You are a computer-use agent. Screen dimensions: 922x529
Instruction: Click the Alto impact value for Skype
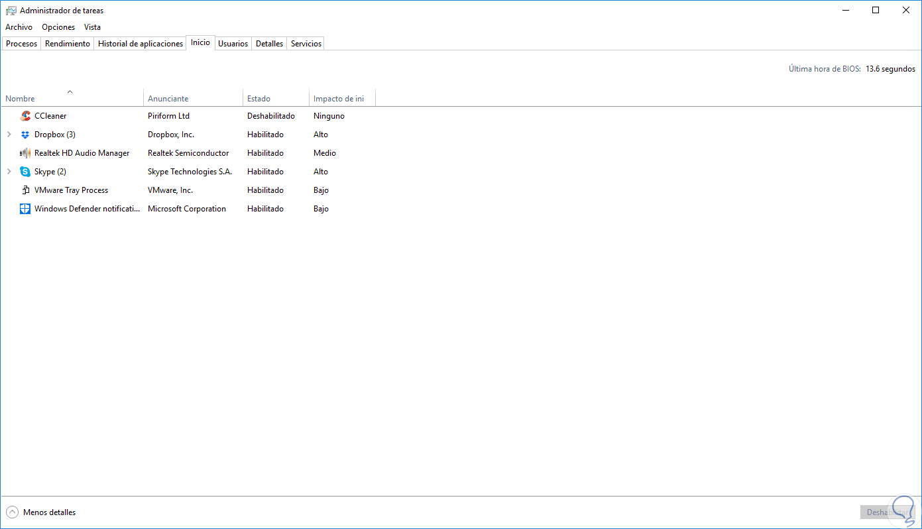321,172
